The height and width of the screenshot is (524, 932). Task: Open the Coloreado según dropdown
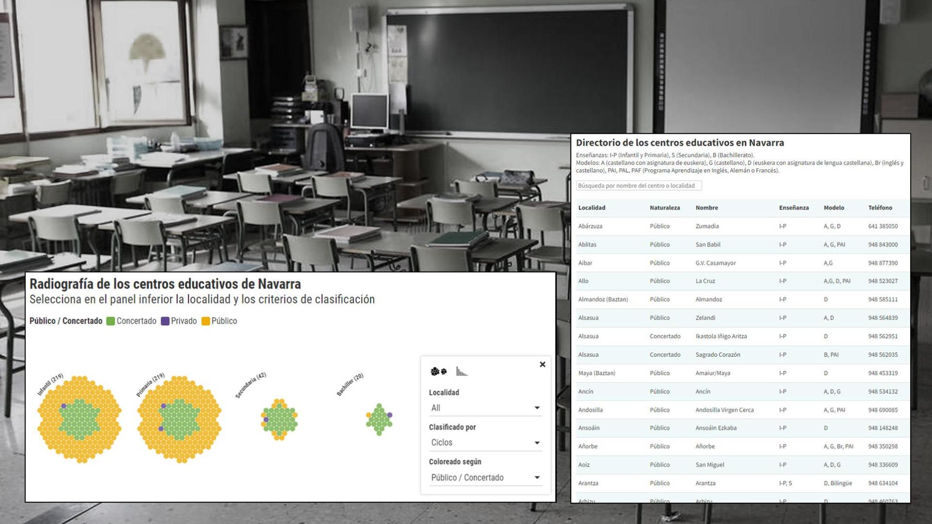[x=485, y=477]
